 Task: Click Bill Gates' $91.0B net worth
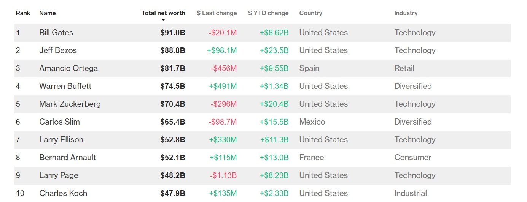(173, 33)
